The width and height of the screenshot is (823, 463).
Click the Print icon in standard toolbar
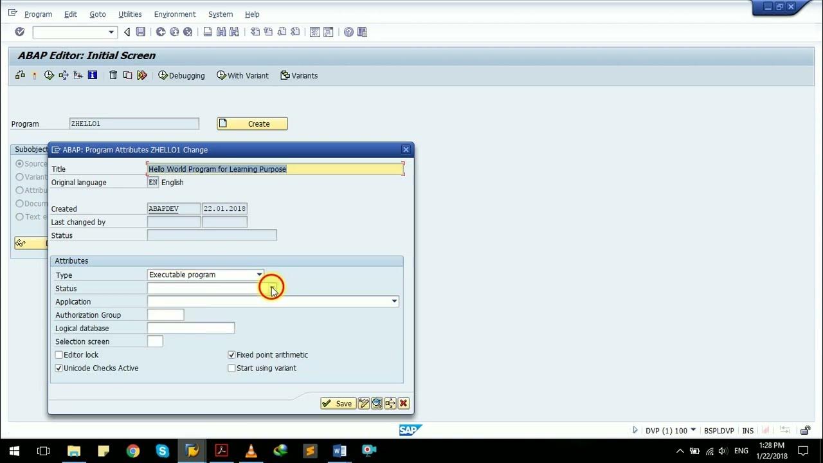point(208,32)
